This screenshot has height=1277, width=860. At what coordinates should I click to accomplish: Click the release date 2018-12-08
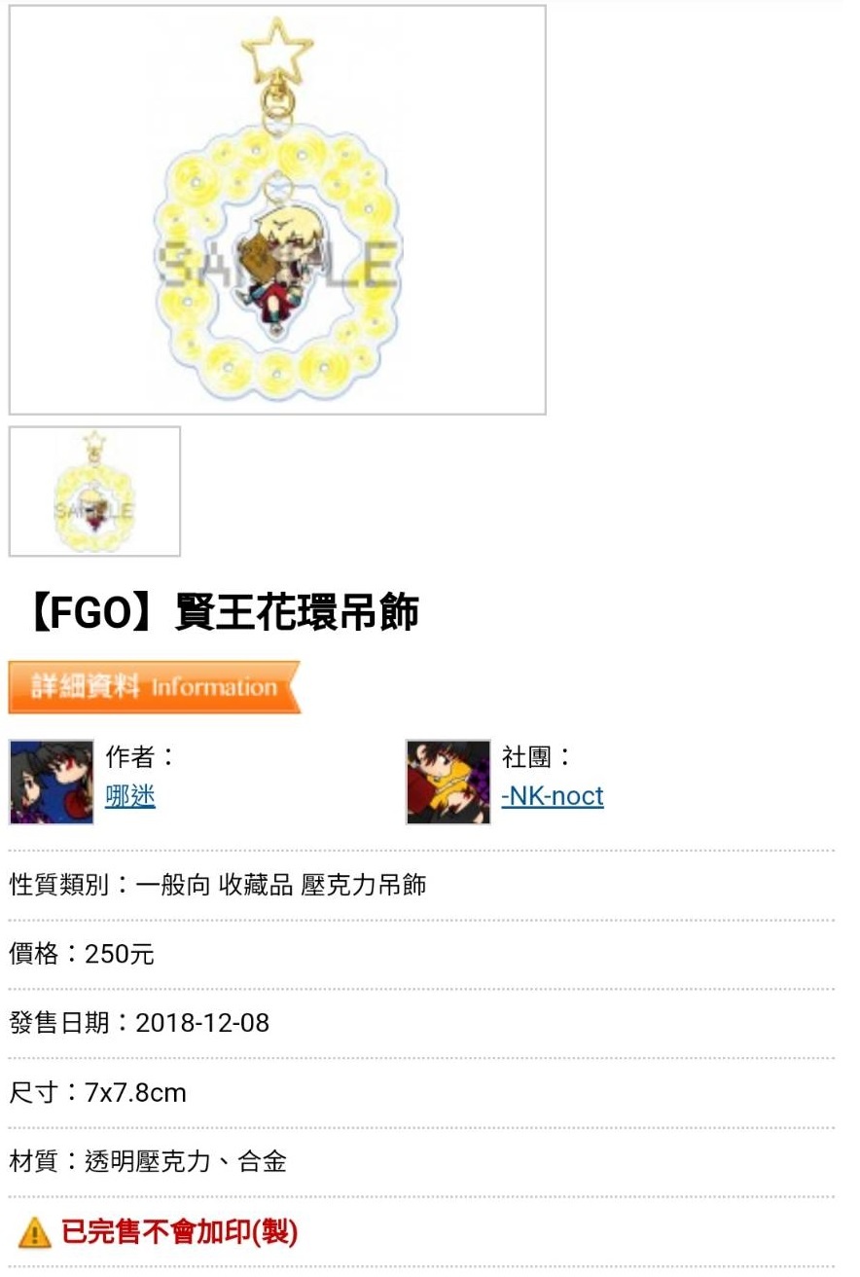click(202, 1023)
